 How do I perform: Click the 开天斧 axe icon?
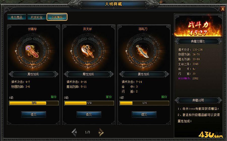pos(88,51)
